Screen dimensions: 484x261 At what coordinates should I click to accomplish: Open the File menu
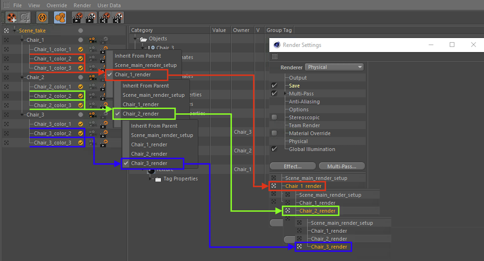18,5
